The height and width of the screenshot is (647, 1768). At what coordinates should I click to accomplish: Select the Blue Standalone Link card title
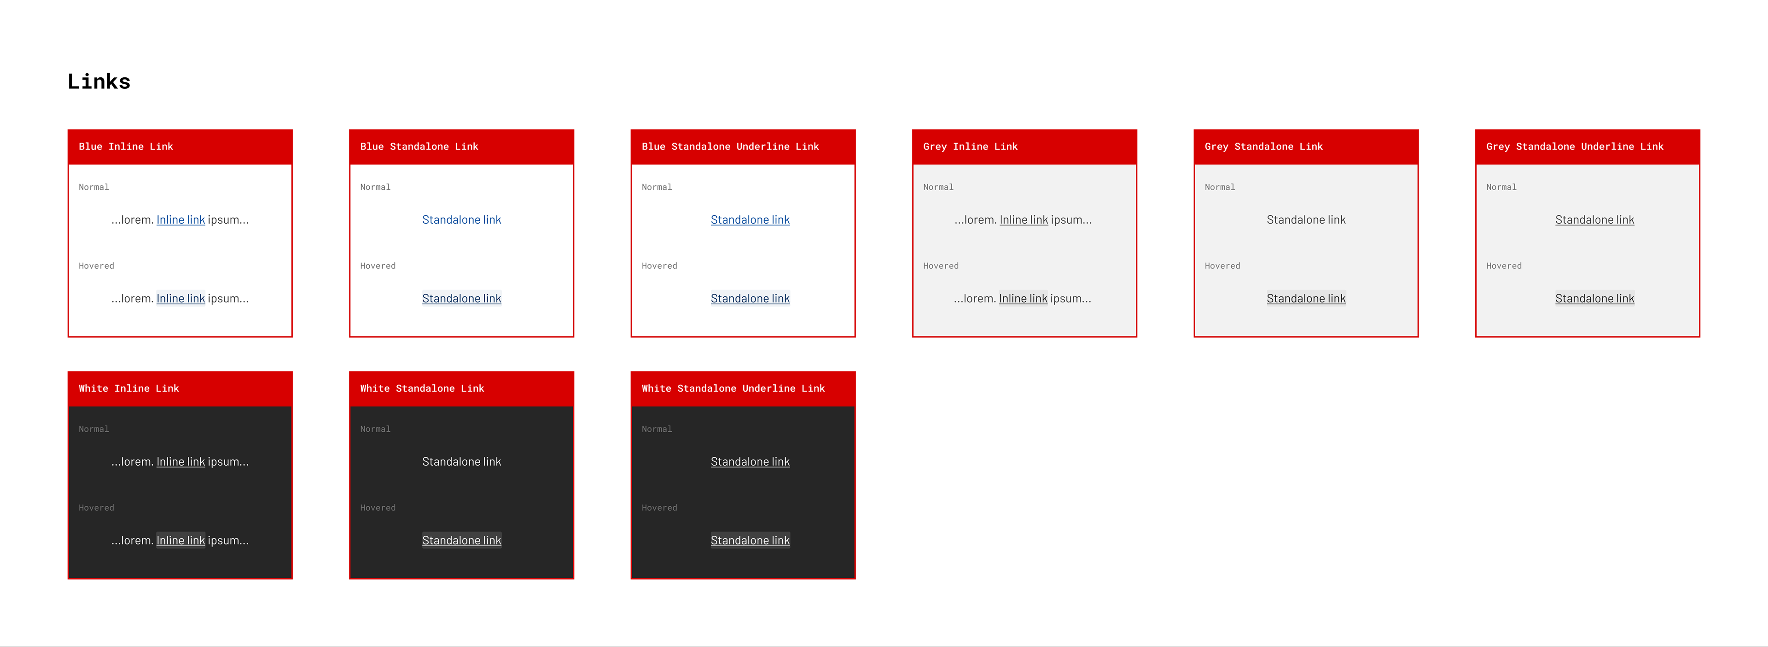click(419, 147)
